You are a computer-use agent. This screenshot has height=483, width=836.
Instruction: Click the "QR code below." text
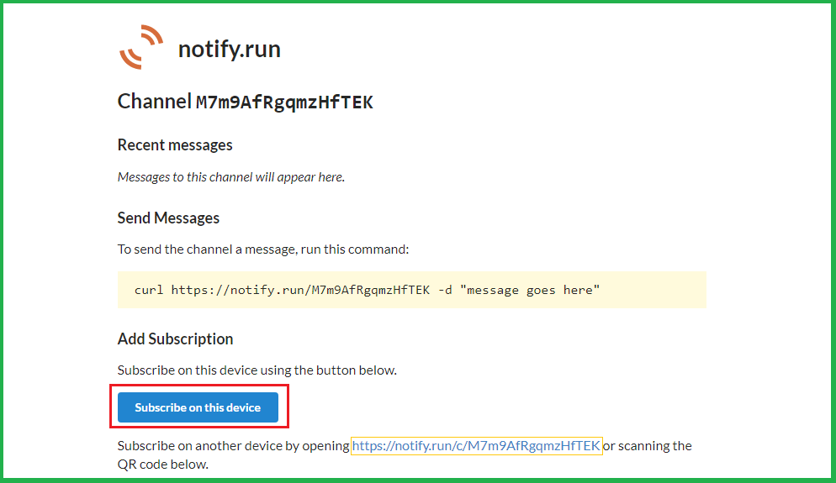click(162, 464)
